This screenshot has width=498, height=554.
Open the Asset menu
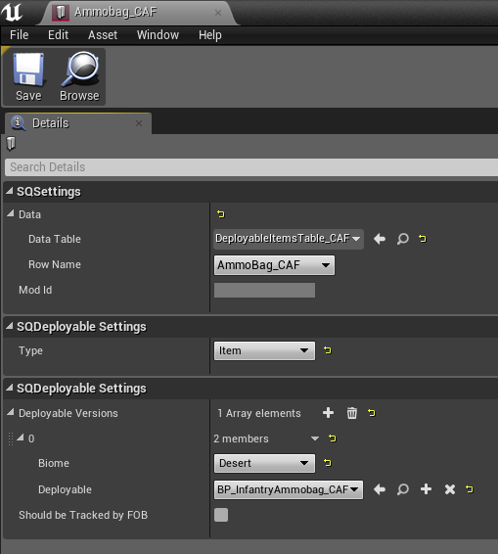tap(103, 35)
